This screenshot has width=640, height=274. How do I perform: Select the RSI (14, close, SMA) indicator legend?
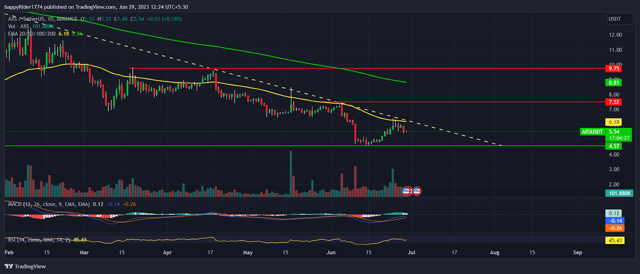coord(39,240)
